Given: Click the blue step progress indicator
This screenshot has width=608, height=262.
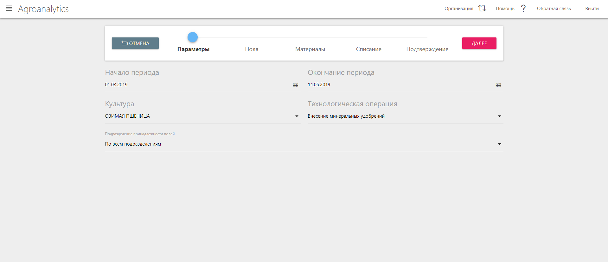Looking at the screenshot, I should coord(193,37).
